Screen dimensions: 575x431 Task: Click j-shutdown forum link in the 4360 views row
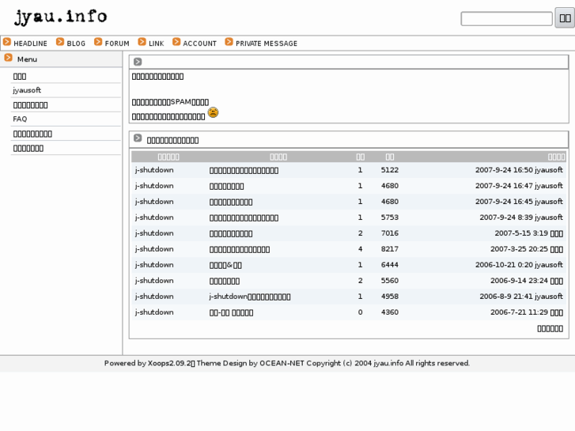tap(154, 312)
